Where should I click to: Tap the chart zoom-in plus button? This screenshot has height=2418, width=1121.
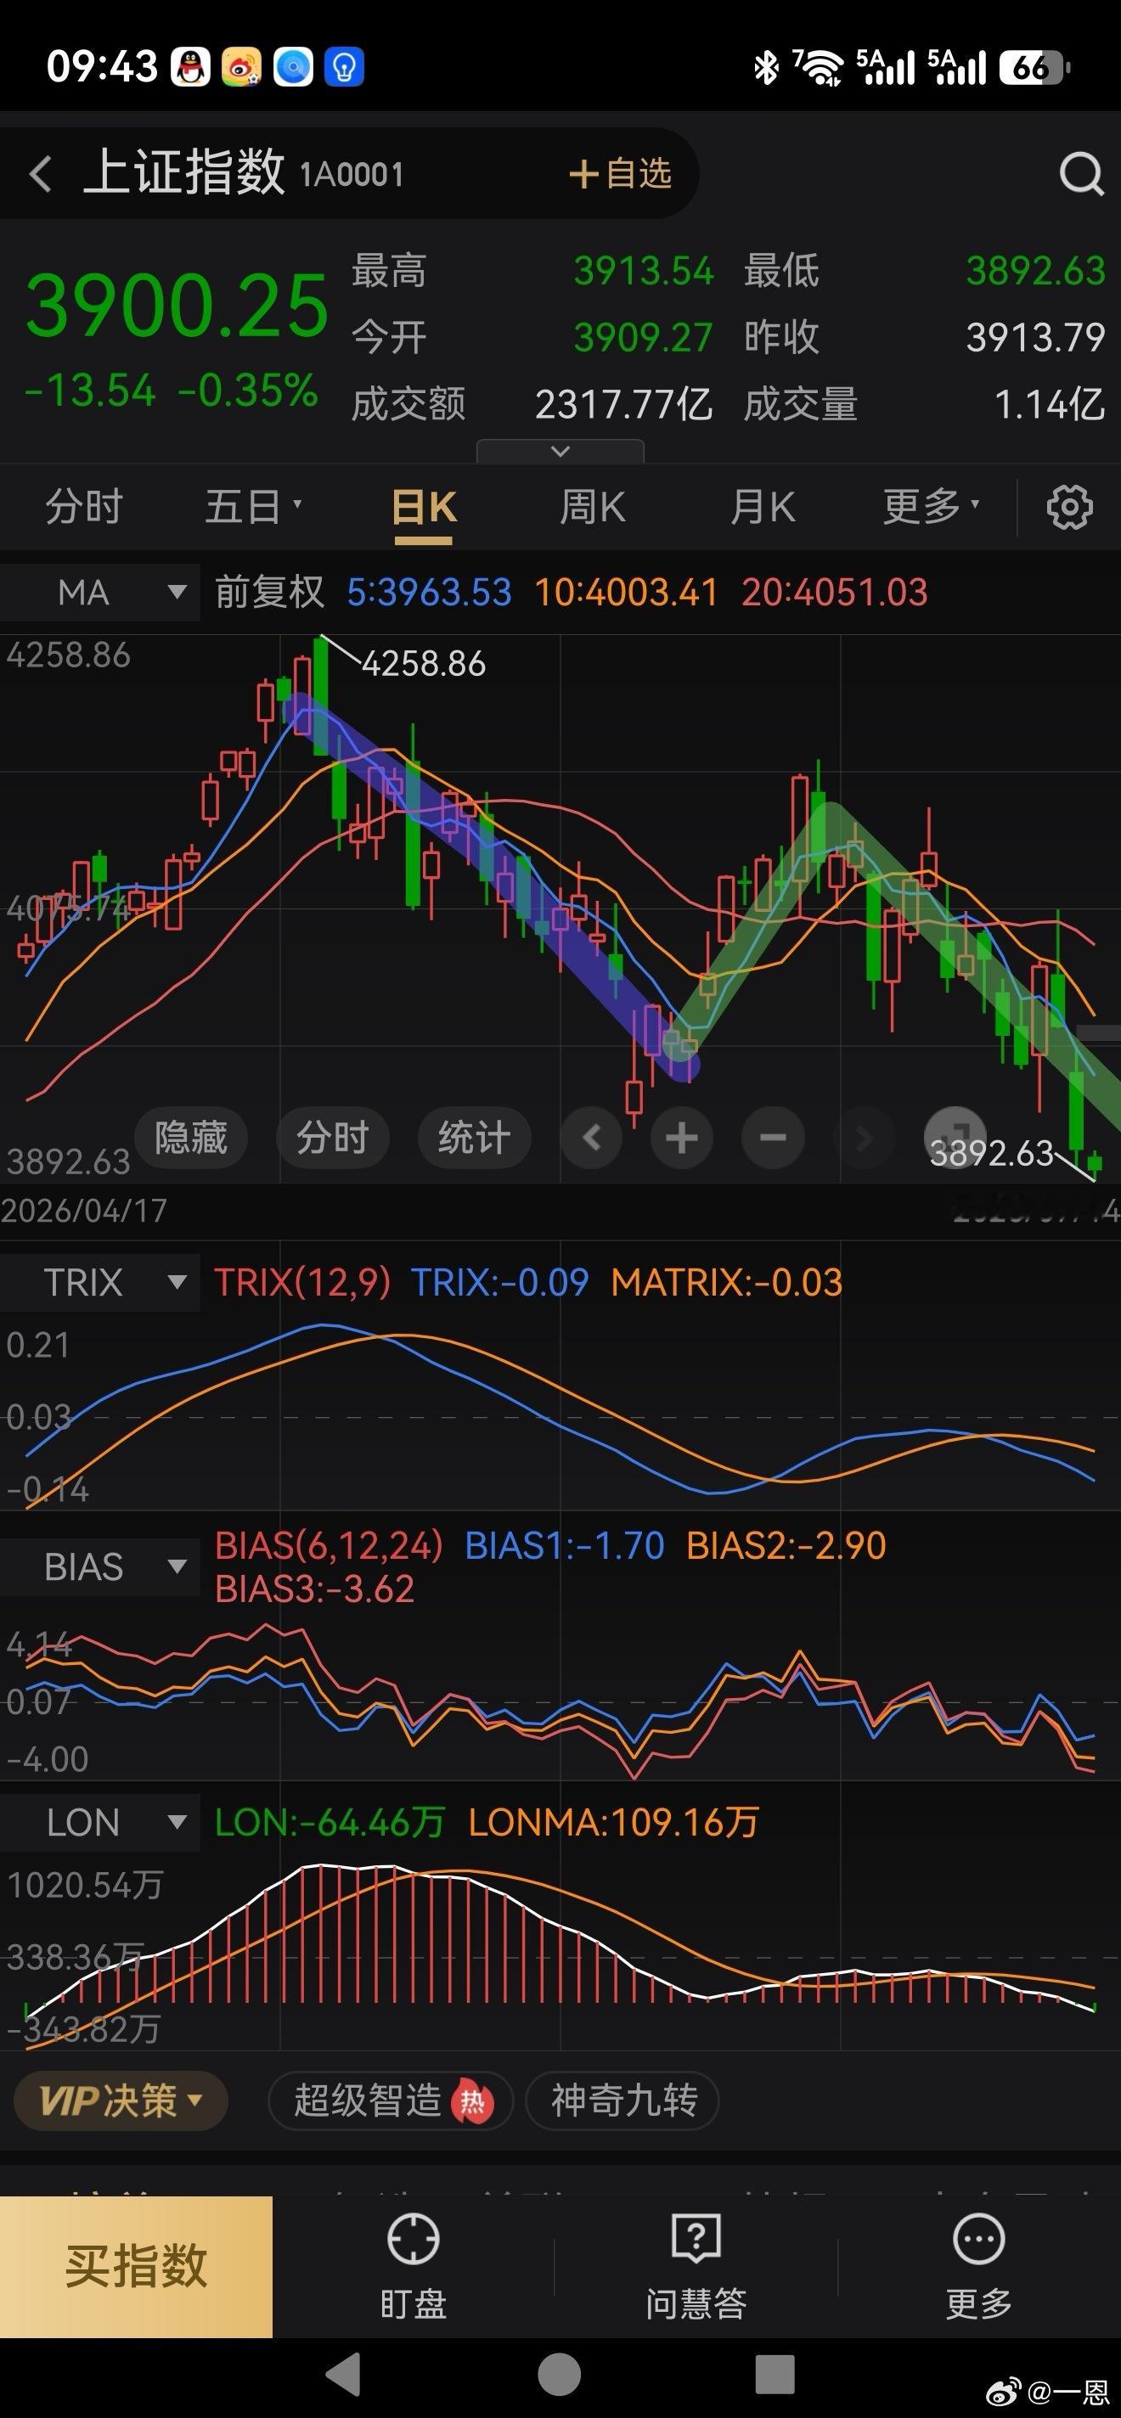(x=682, y=1138)
